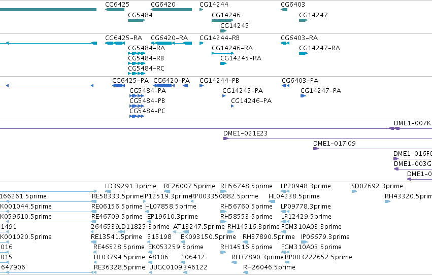
Task: Click the CG6425 gene label
Action: pos(117,5)
